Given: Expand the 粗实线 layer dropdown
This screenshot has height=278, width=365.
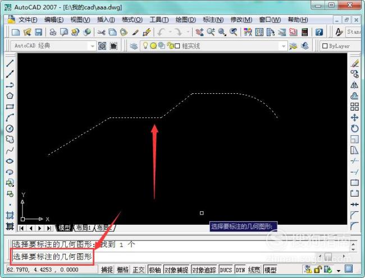Looking at the screenshot, I should (283, 46).
